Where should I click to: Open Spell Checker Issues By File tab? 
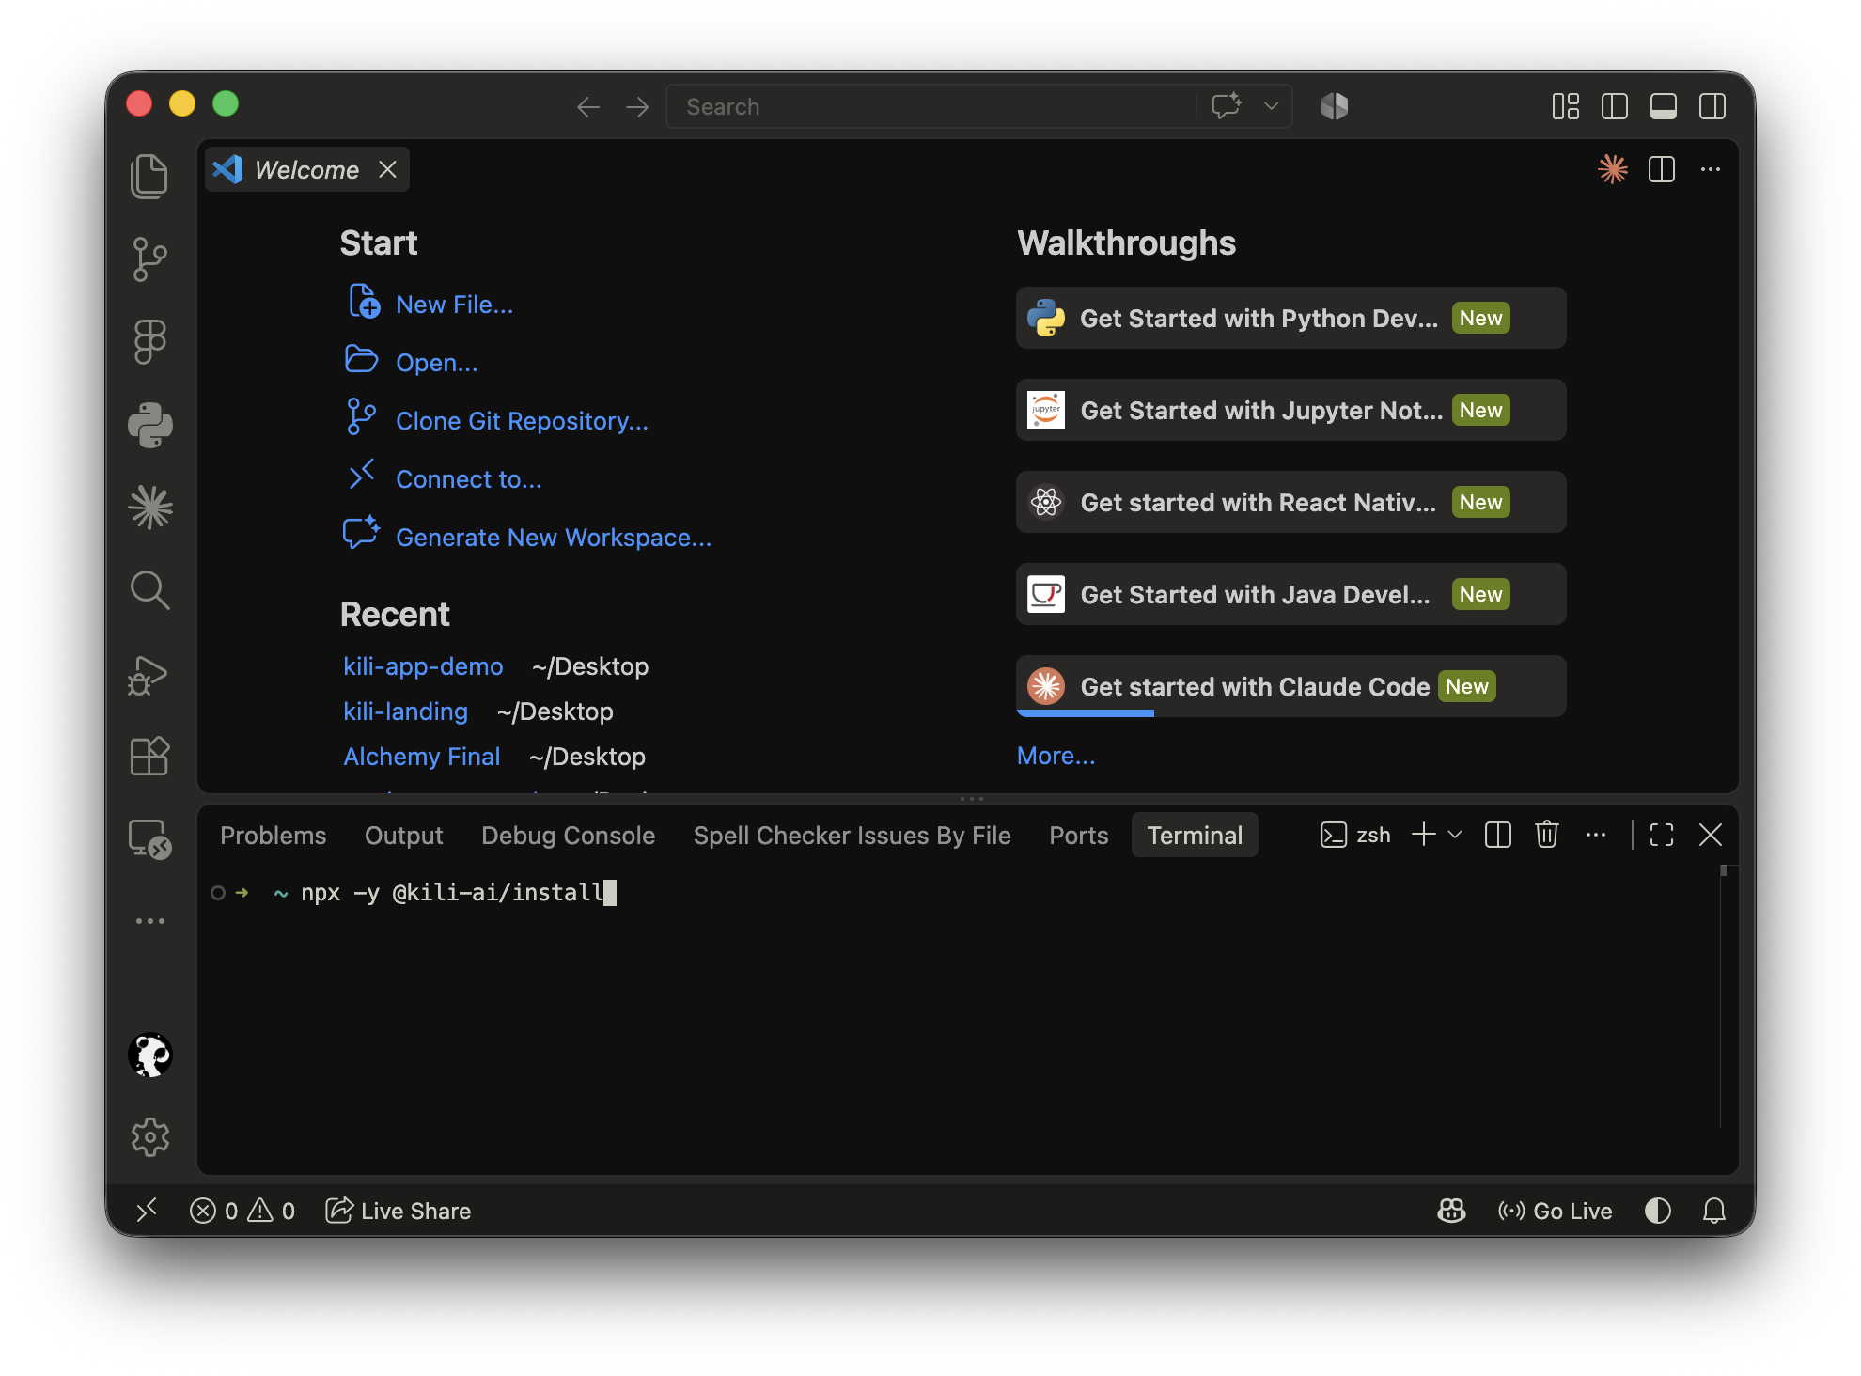(x=852, y=836)
